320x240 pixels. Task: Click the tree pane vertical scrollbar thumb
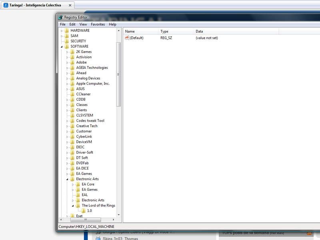(x=118, y=74)
